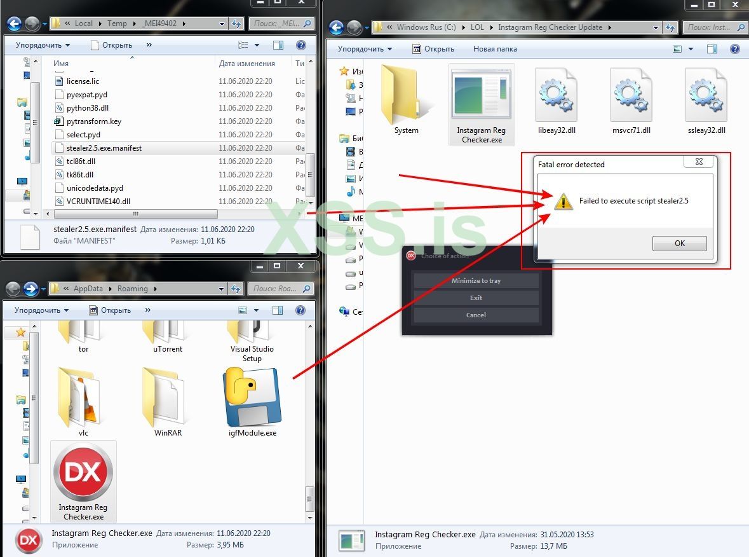This screenshot has height=557, width=749.
Task: Select DX Instagram Reg Checker.exe in Roaming
Action: click(83, 482)
